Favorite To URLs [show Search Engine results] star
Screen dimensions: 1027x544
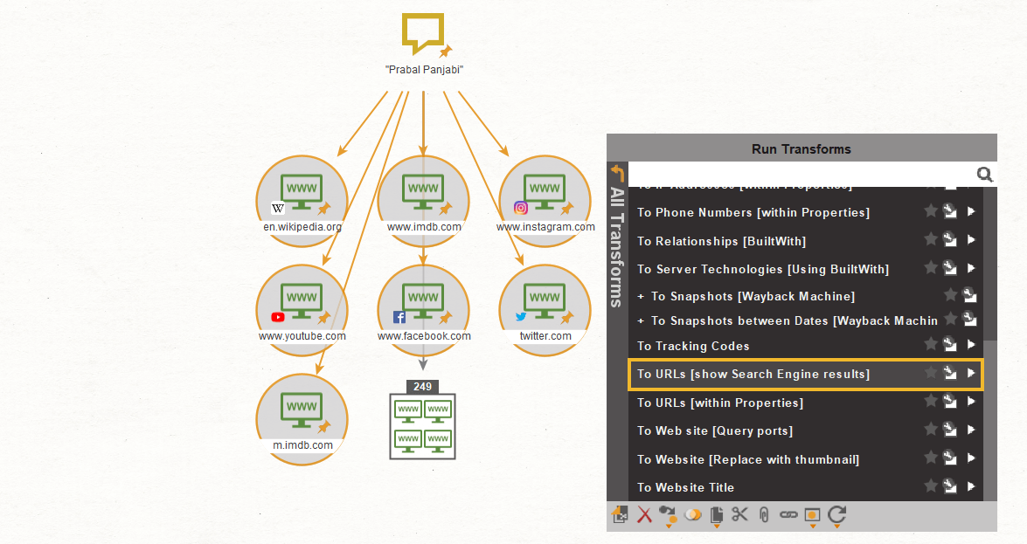coord(931,373)
